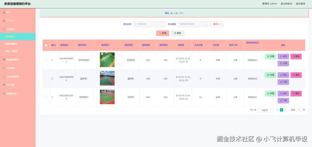Click the 管理员 admin label
Viewport: 312px width, 147px height.
[x=270, y=4]
